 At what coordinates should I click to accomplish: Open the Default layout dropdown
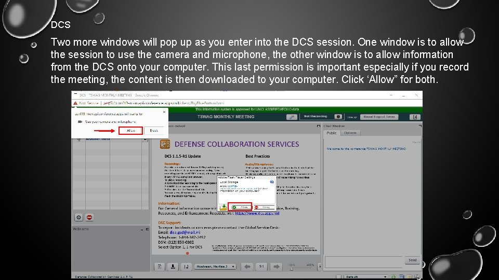pos(365,277)
